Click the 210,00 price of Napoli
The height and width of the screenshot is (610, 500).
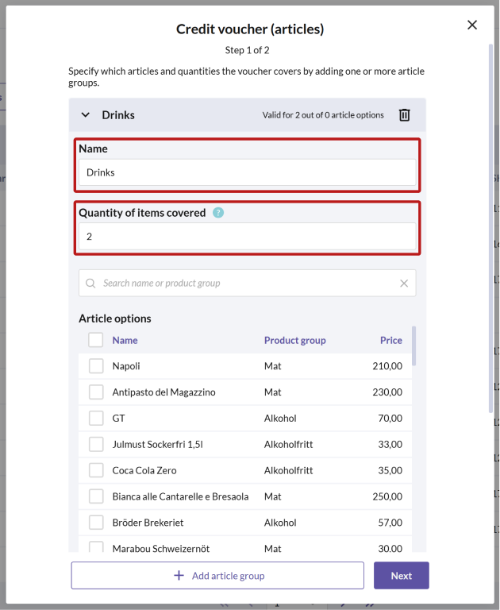point(387,366)
